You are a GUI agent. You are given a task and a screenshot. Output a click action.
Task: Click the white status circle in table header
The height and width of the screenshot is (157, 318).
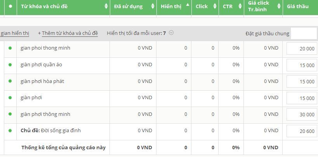10,6
